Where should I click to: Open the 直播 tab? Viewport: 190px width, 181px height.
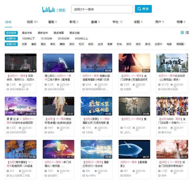click(x=95, y=22)
